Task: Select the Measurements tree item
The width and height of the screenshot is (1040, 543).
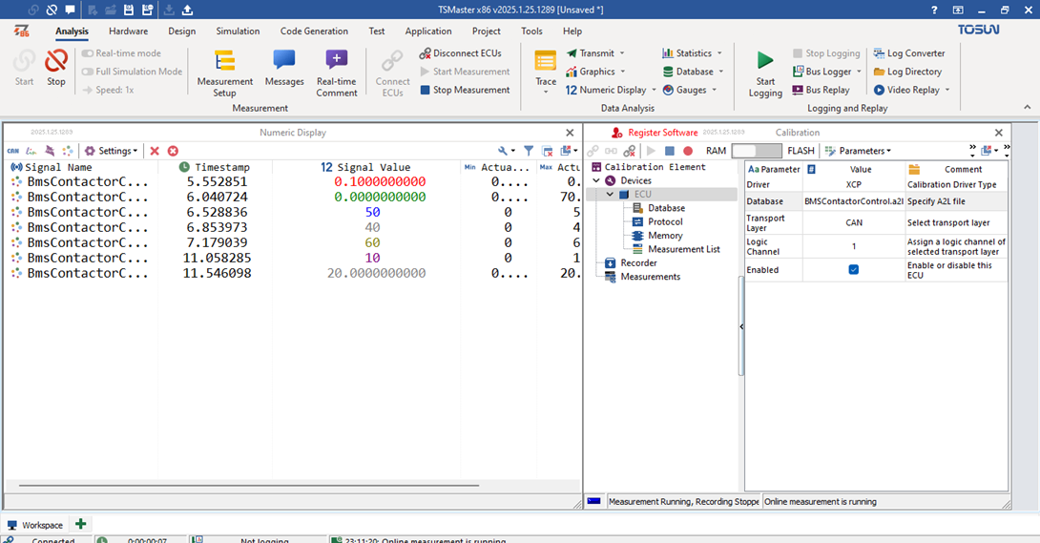Action: click(650, 277)
